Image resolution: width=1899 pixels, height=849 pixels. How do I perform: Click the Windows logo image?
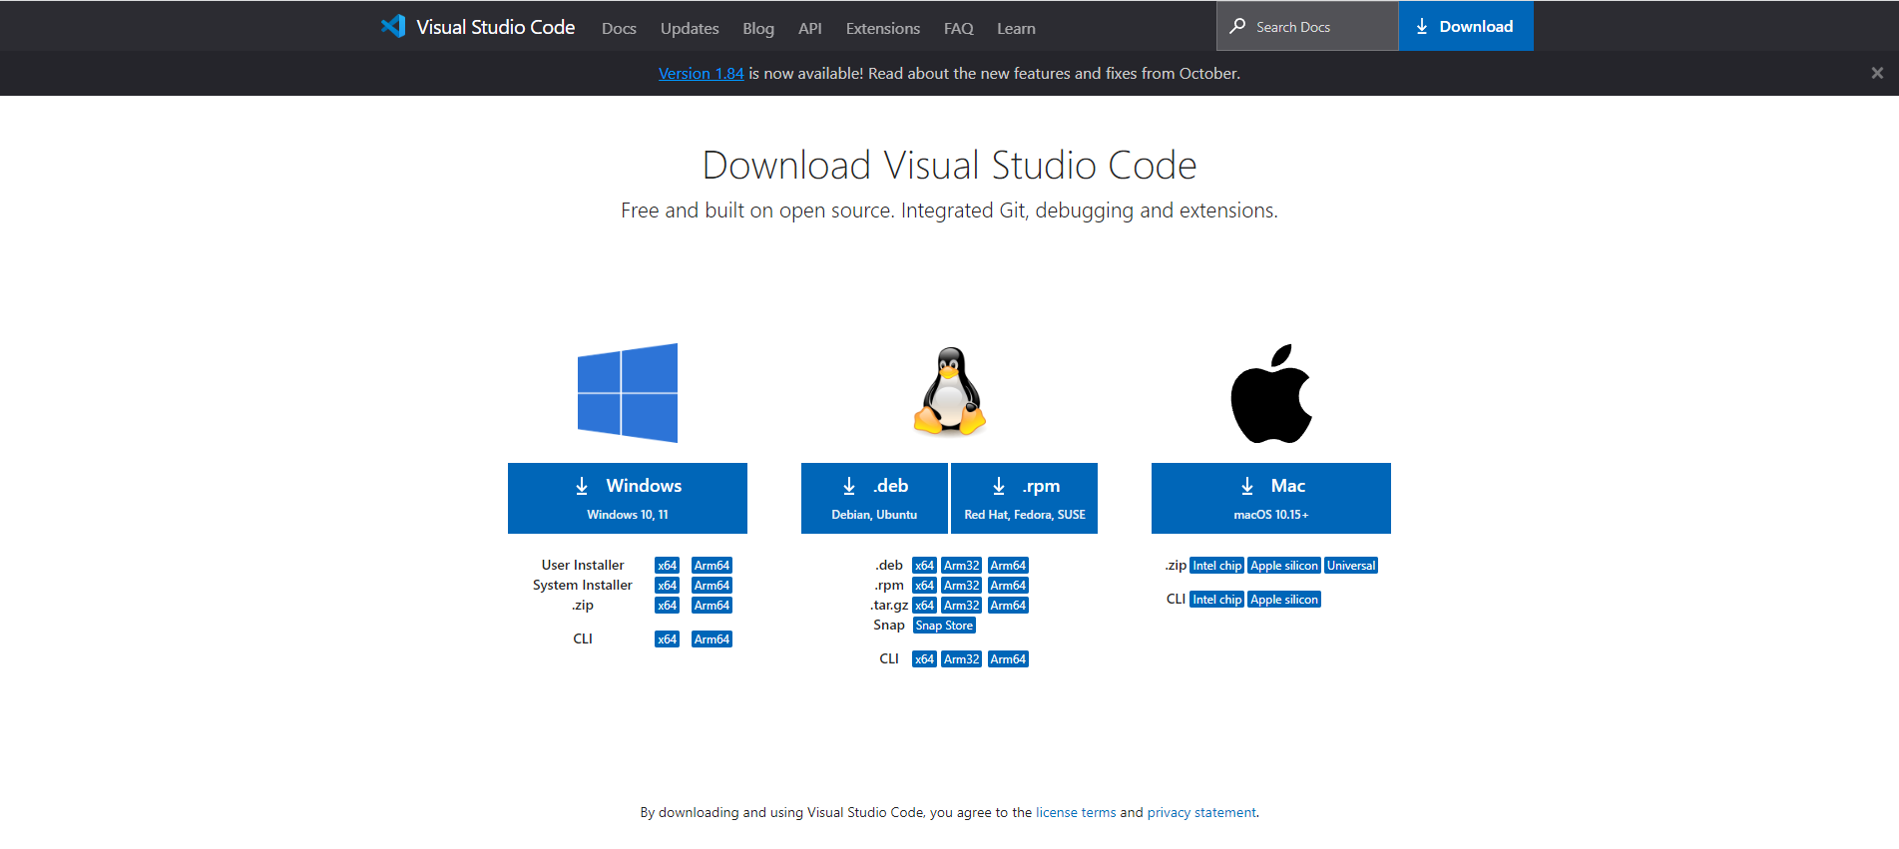[628, 393]
